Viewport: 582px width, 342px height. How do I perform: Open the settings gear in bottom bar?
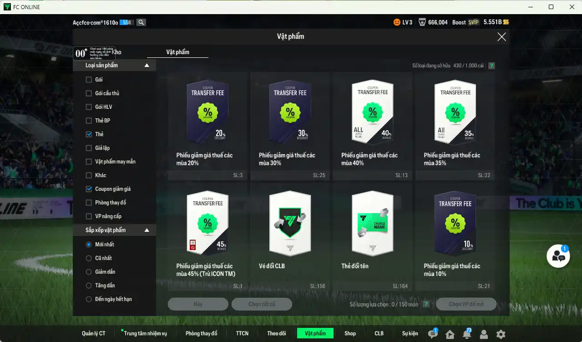coord(501,334)
